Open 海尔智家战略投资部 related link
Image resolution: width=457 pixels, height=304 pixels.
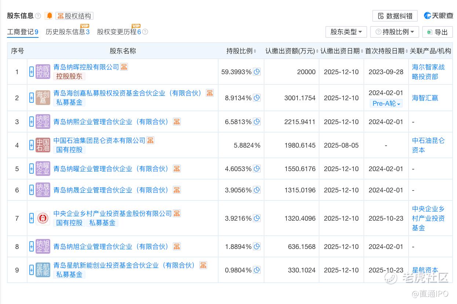click(428, 72)
